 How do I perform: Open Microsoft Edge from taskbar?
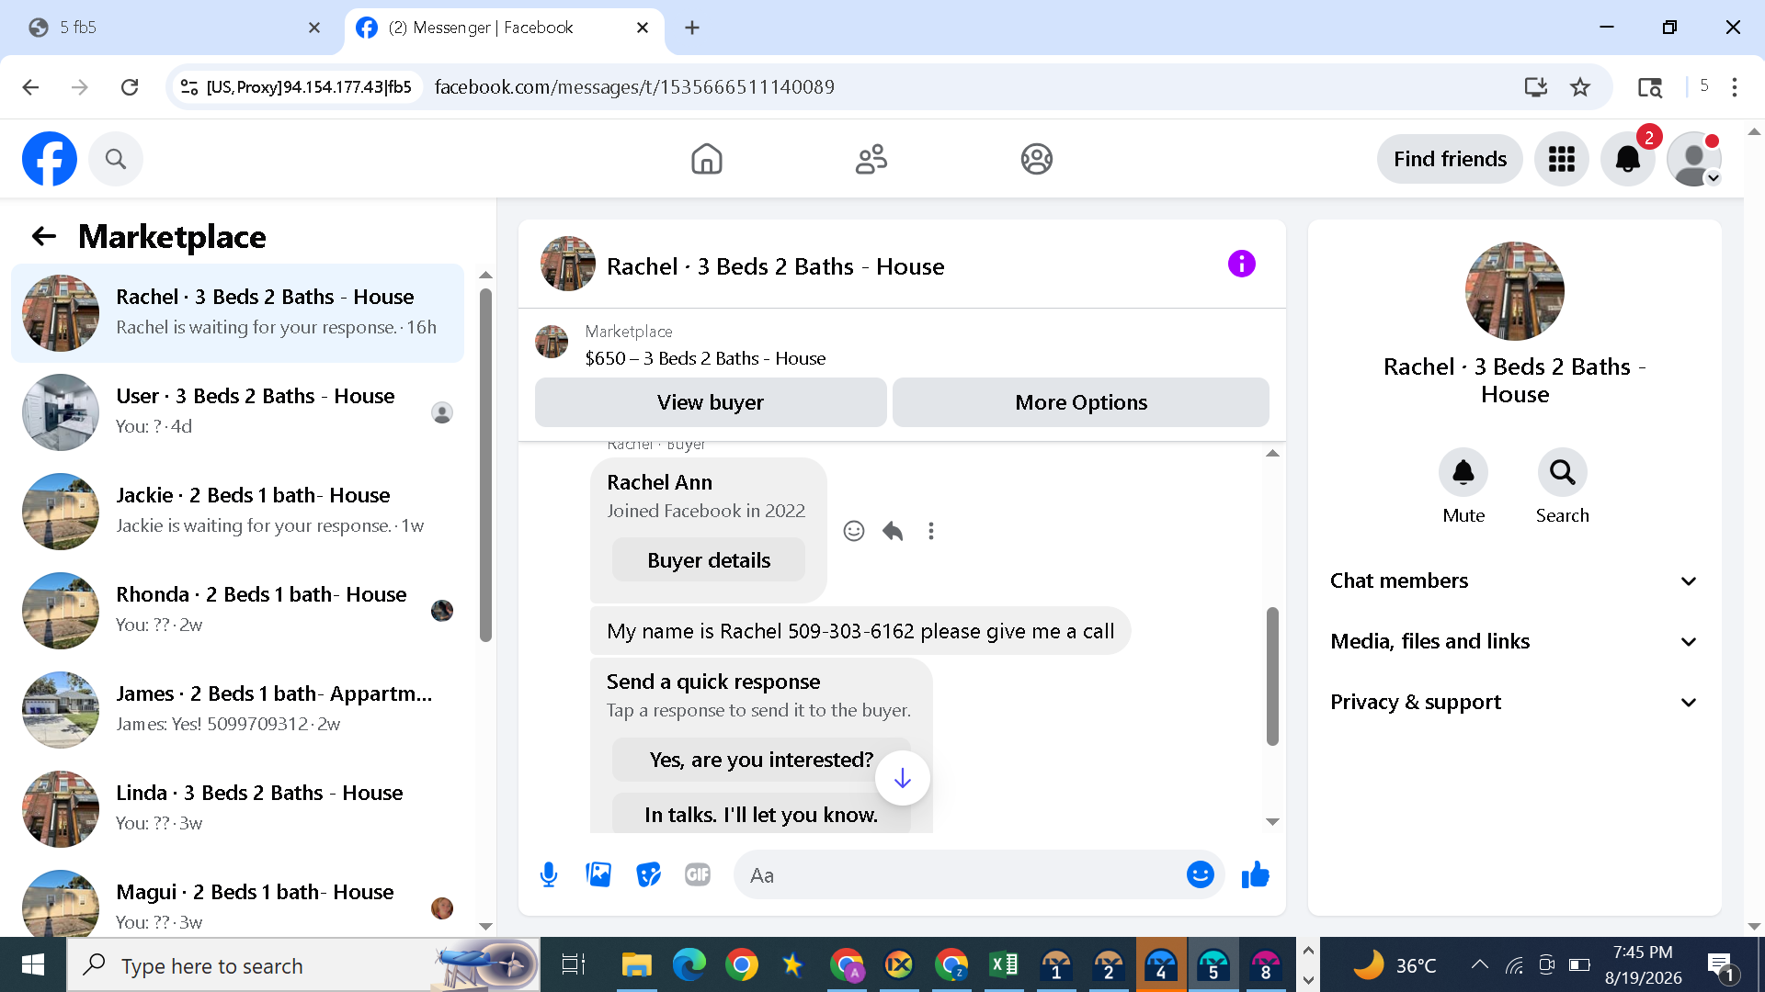(x=689, y=964)
